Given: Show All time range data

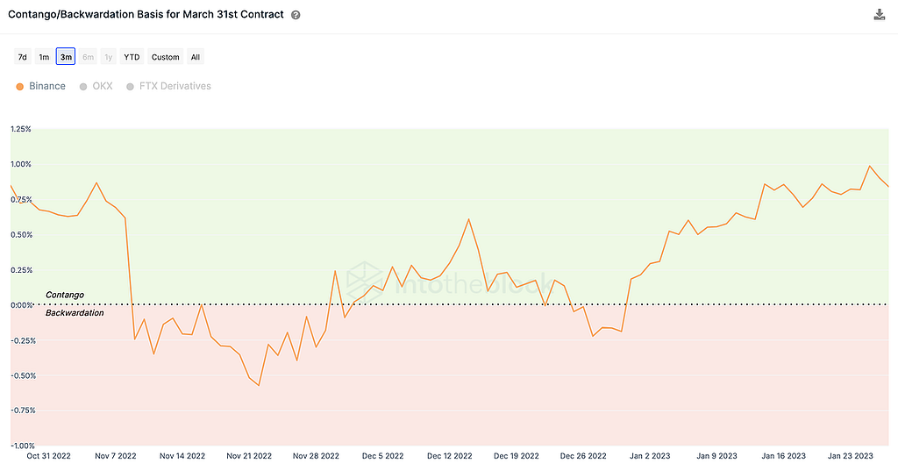Looking at the screenshot, I should point(196,57).
